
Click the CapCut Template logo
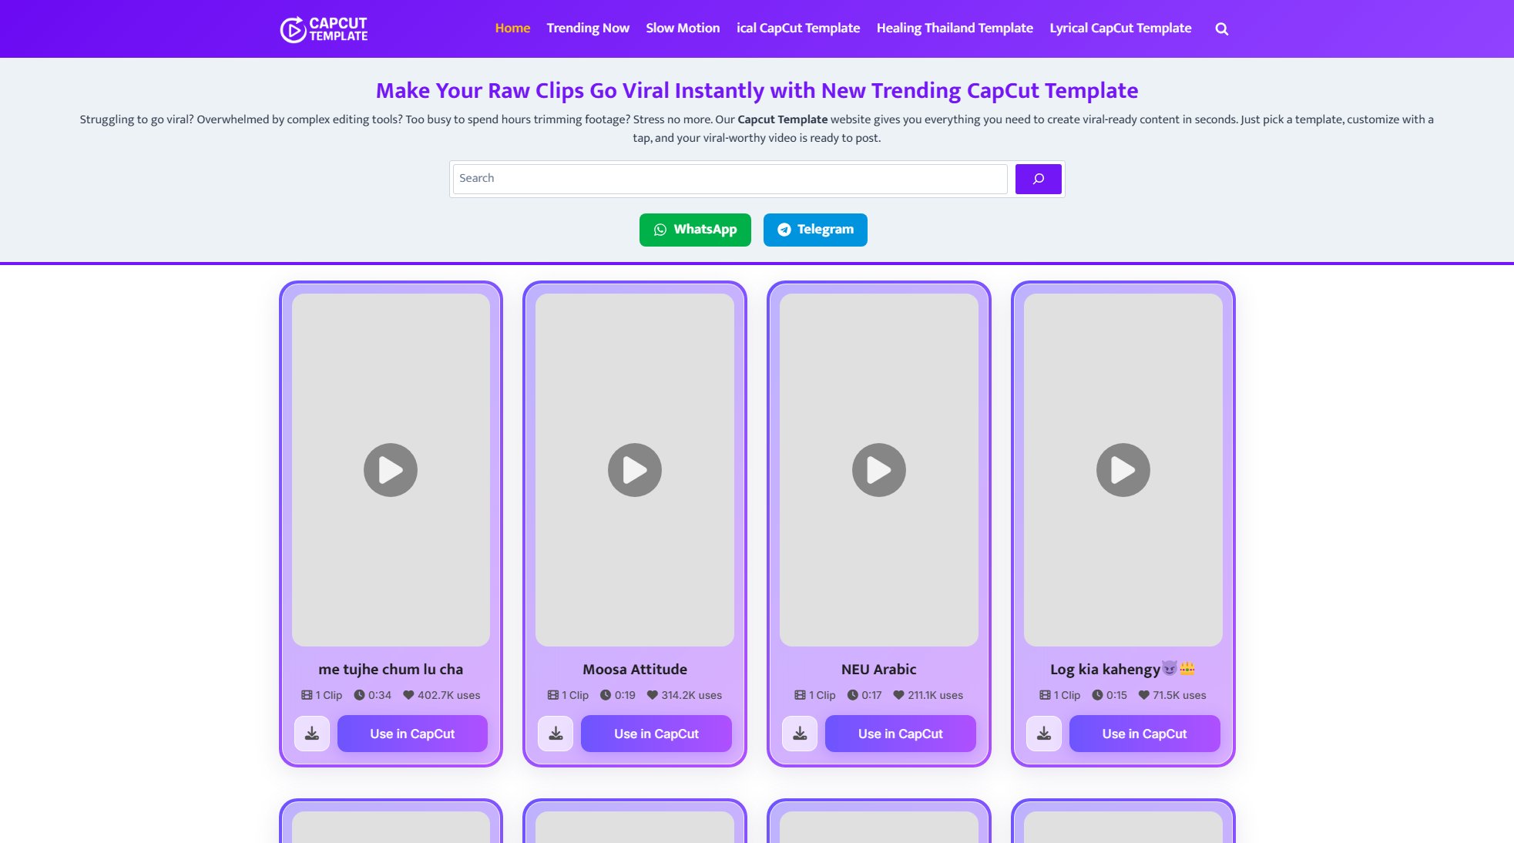coord(324,29)
